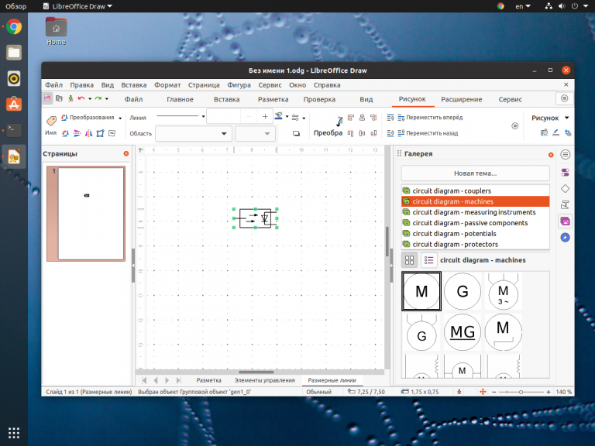Click the Undo arrow icon

[x=81, y=99]
